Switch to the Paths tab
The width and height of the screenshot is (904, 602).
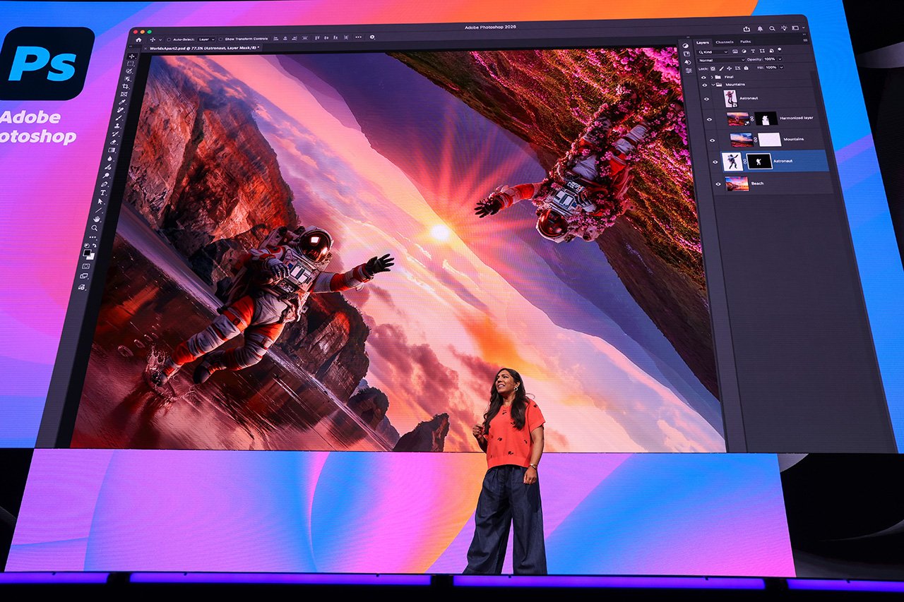[x=746, y=42]
